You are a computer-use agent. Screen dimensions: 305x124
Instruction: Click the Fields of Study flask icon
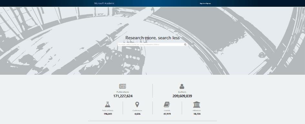(x=107, y=104)
